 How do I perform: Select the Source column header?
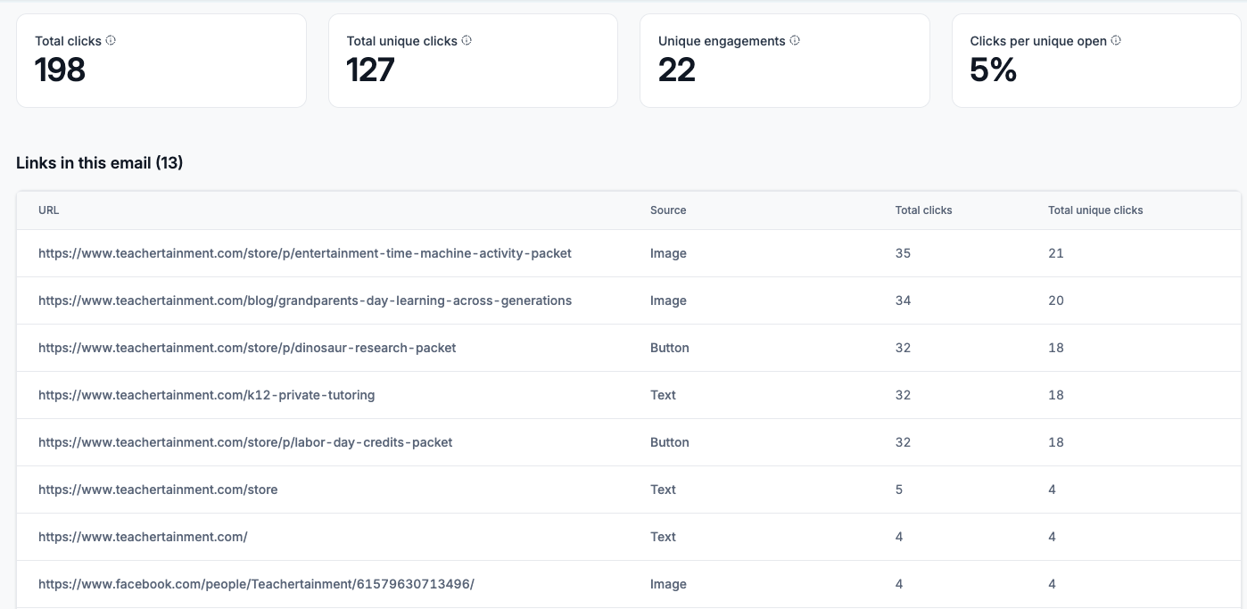click(668, 210)
